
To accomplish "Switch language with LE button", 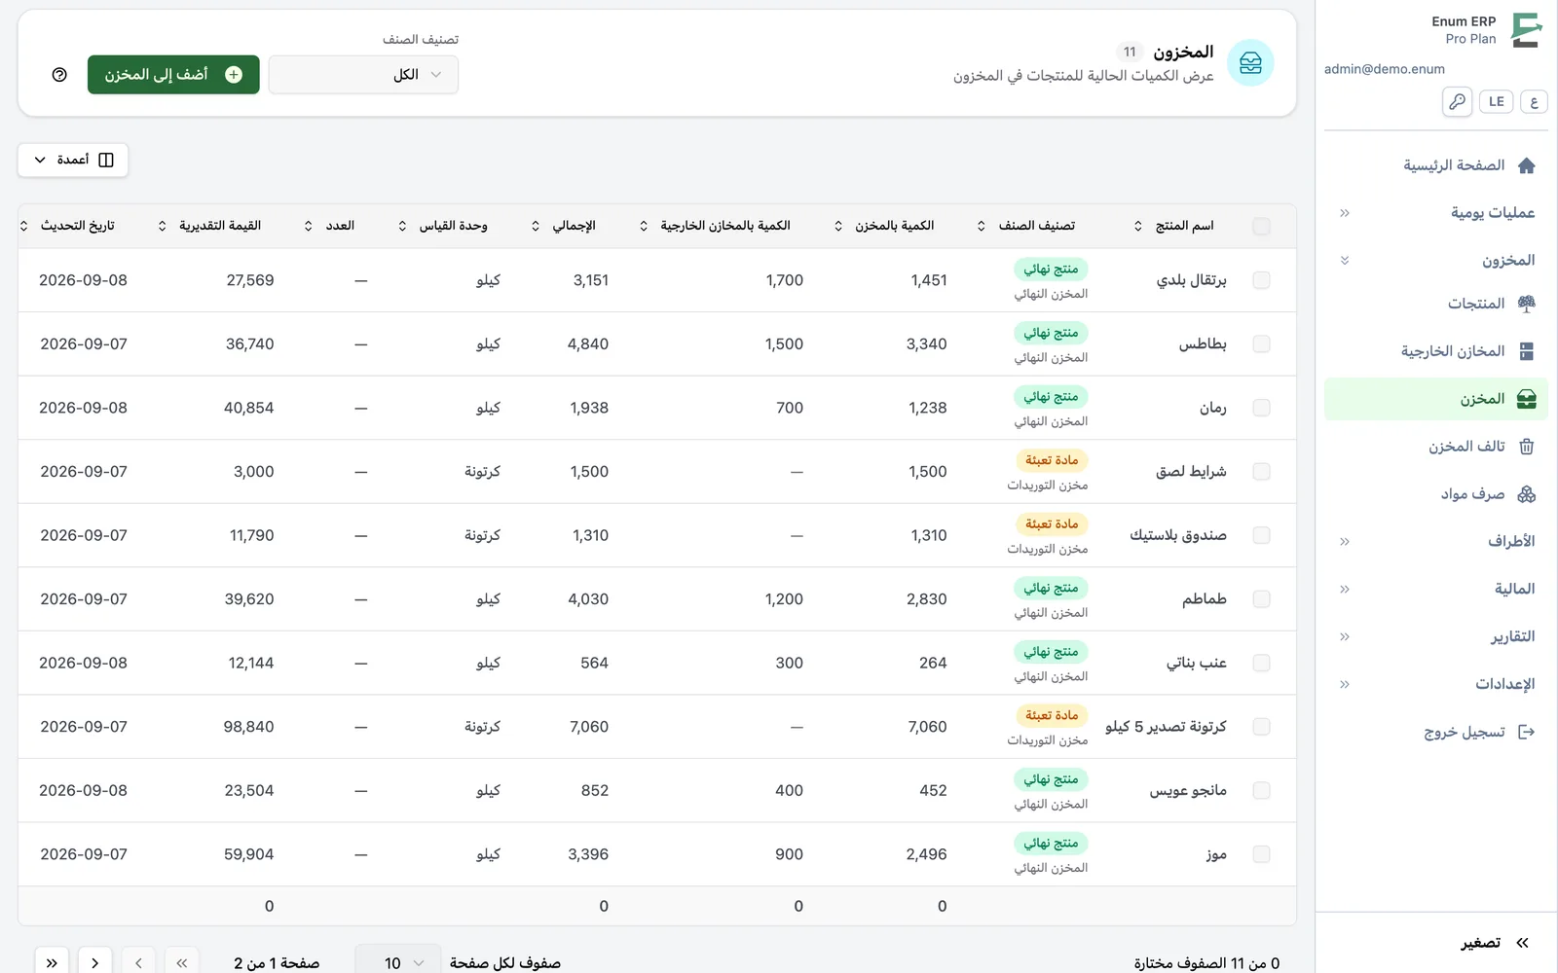I will 1496,101.
